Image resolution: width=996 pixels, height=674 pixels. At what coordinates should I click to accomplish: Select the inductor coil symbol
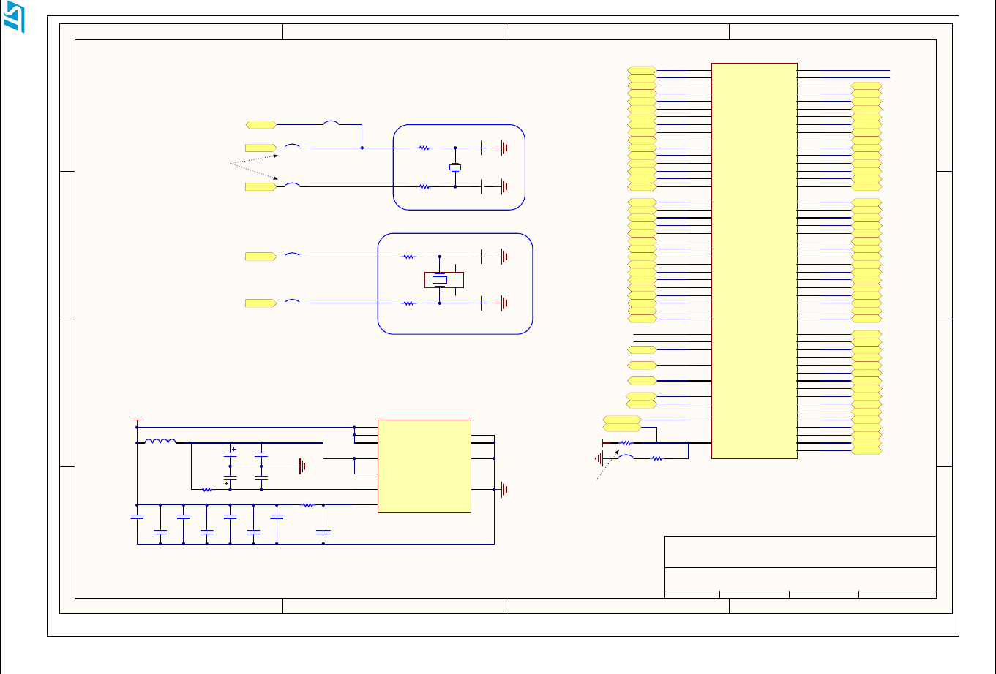[x=160, y=442]
